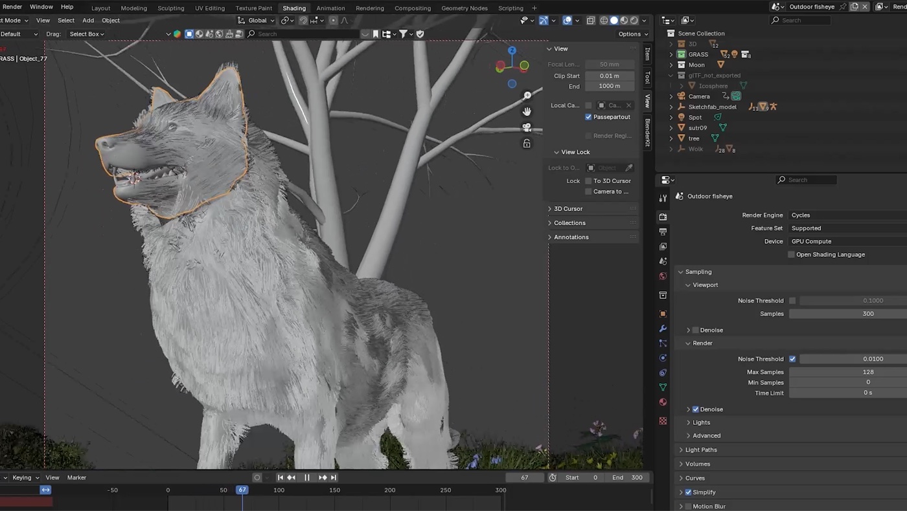Open the Texture properties checker icon
Image resolution: width=907 pixels, height=511 pixels.
[x=663, y=420]
